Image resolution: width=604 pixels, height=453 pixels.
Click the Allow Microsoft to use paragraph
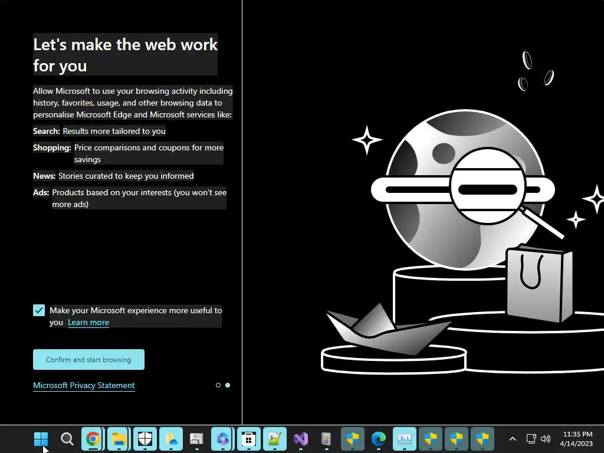[x=133, y=103]
